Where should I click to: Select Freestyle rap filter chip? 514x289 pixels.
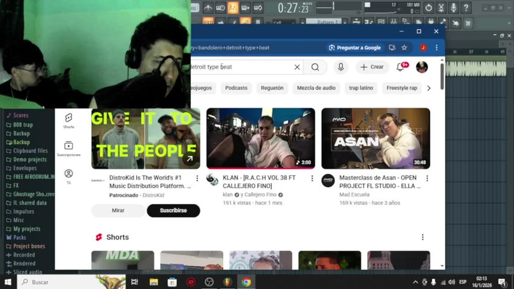401,88
